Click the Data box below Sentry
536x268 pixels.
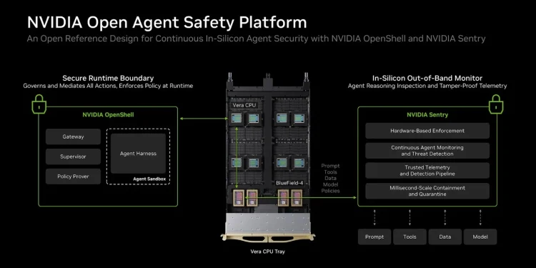click(445, 237)
